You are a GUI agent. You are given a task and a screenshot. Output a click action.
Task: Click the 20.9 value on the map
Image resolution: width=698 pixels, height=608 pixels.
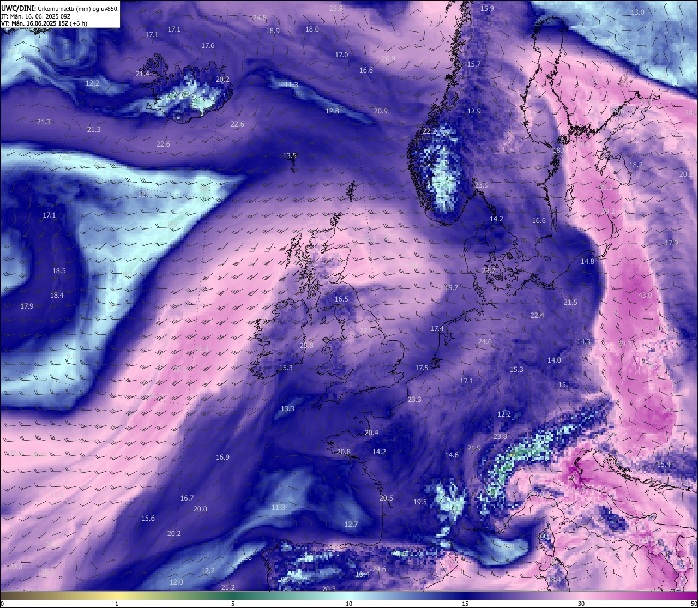tap(381, 111)
